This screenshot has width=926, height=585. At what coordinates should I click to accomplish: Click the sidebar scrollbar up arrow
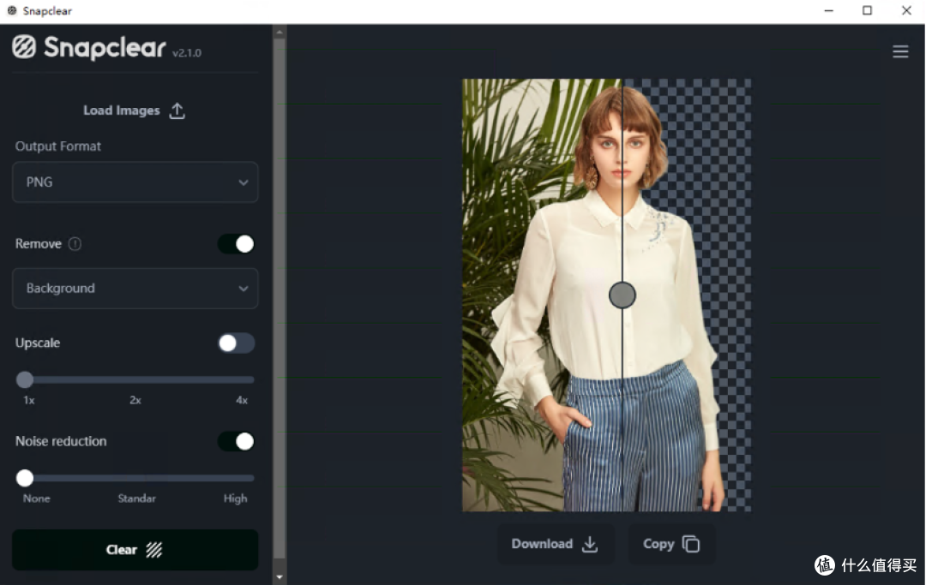click(x=280, y=31)
